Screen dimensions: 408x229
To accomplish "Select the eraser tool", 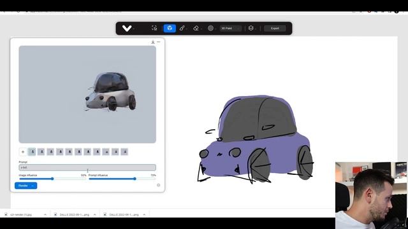I will click(196, 28).
